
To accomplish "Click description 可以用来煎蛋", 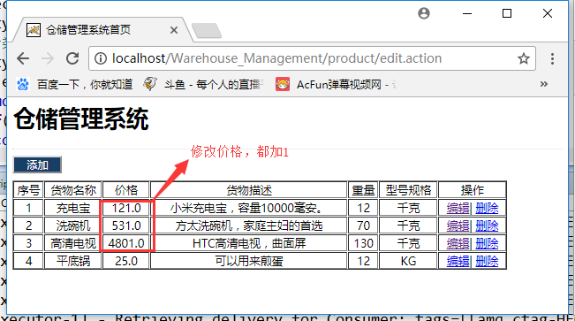I will pyautogui.click(x=249, y=261).
